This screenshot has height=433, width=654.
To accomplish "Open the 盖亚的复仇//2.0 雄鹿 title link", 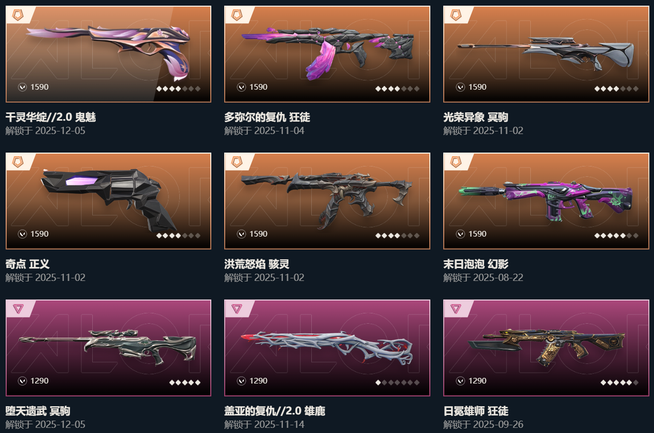I will [x=274, y=411].
